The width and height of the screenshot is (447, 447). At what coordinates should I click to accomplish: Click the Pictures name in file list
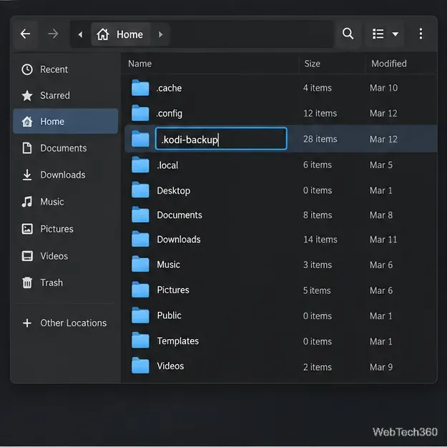point(173,290)
